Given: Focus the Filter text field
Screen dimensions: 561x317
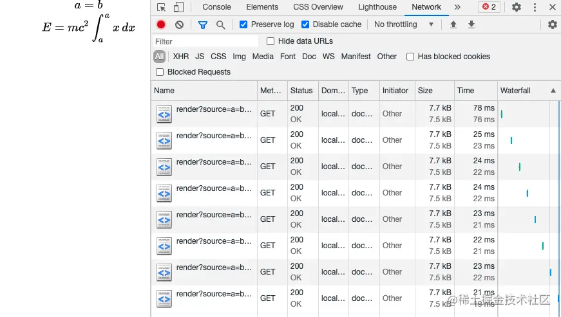Looking at the screenshot, I should tap(205, 41).
